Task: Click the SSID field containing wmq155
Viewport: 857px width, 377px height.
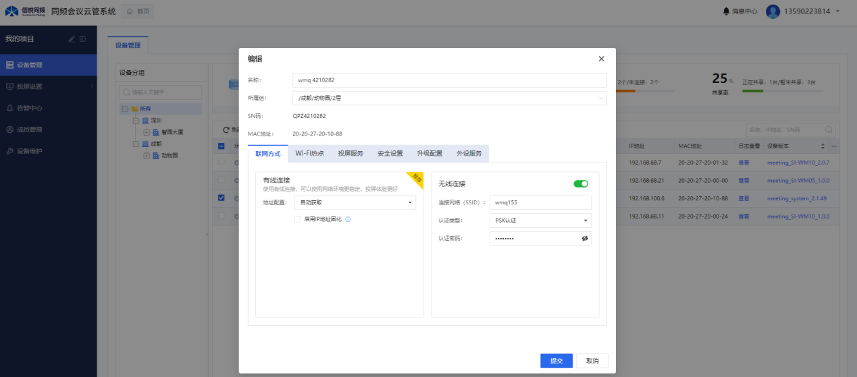Action: click(540, 202)
